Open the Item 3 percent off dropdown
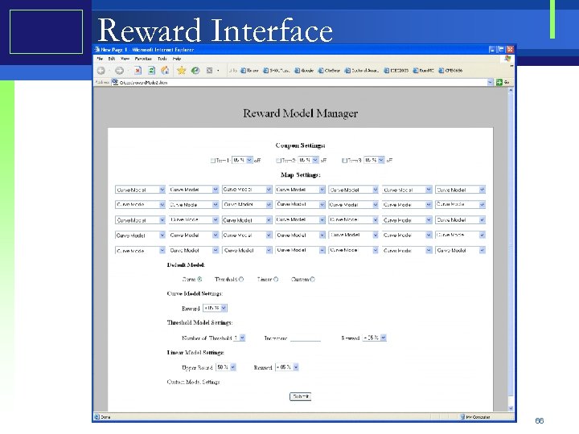 click(374, 160)
